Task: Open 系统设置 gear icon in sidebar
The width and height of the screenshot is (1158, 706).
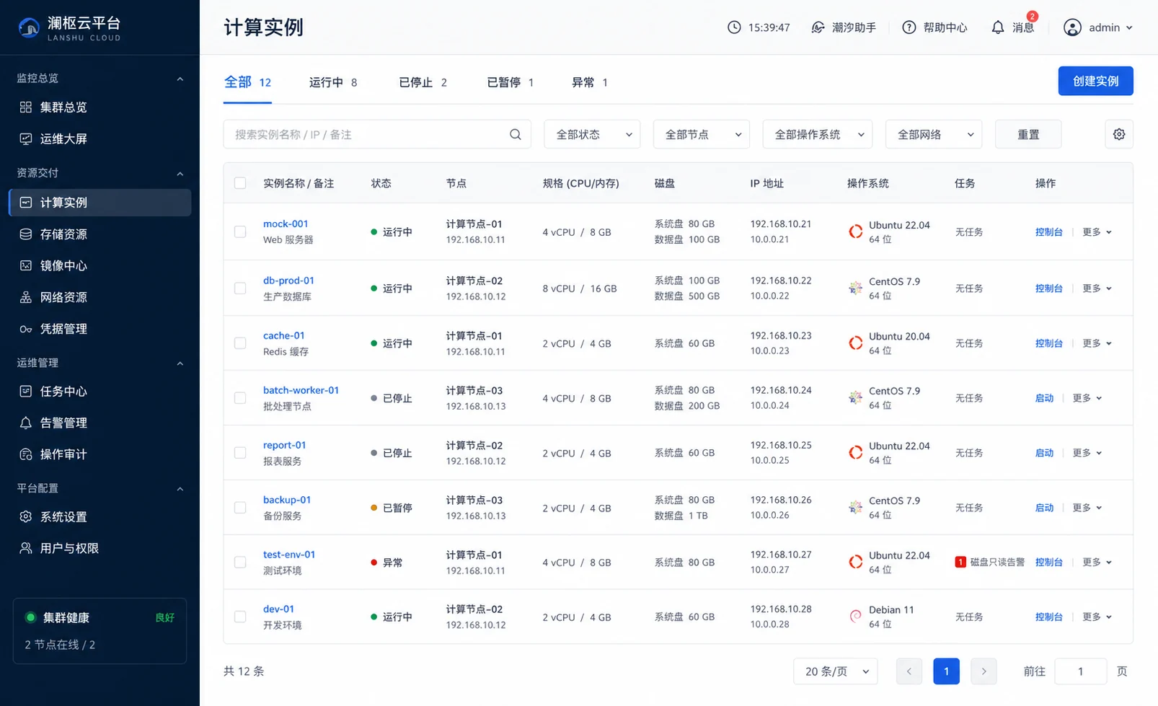Action: [x=26, y=516]
